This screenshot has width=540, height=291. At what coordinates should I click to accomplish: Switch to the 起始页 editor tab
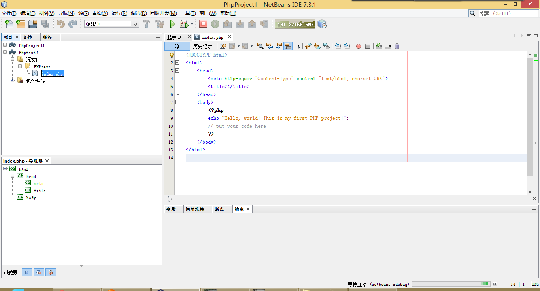[x=174, y=37]
